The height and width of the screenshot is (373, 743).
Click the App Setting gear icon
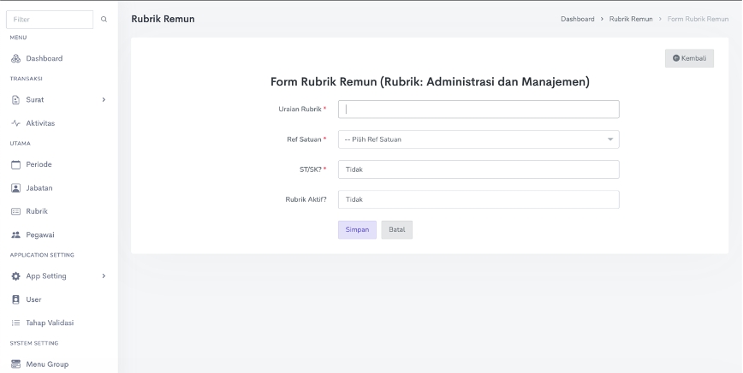pyautogui.click(x=15, y=276)
